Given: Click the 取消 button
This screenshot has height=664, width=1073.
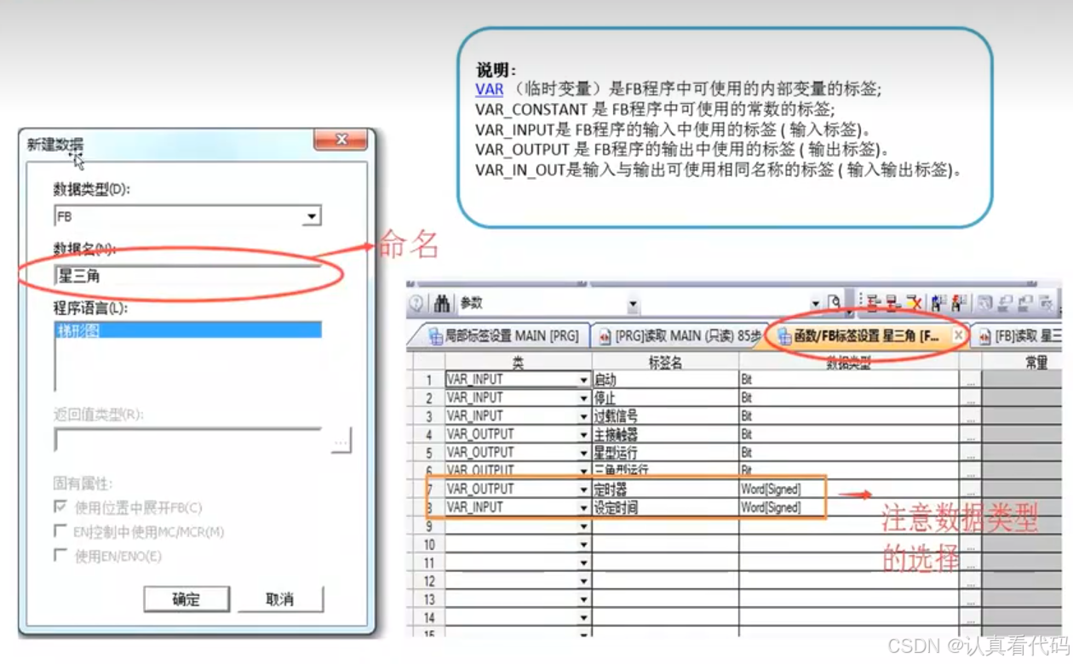Looking at the screenshot, I should coord(282,599).
